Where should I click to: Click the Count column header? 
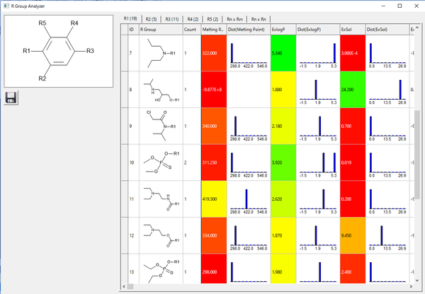pos(191,30)
